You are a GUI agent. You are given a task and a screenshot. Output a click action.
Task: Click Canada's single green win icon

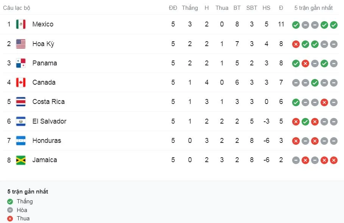click(x=315, y=83)
